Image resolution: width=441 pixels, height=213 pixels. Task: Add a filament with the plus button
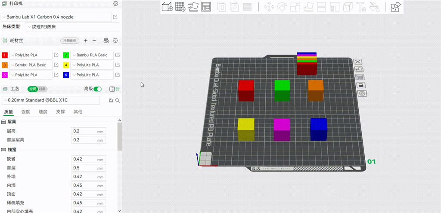(85, 40)
